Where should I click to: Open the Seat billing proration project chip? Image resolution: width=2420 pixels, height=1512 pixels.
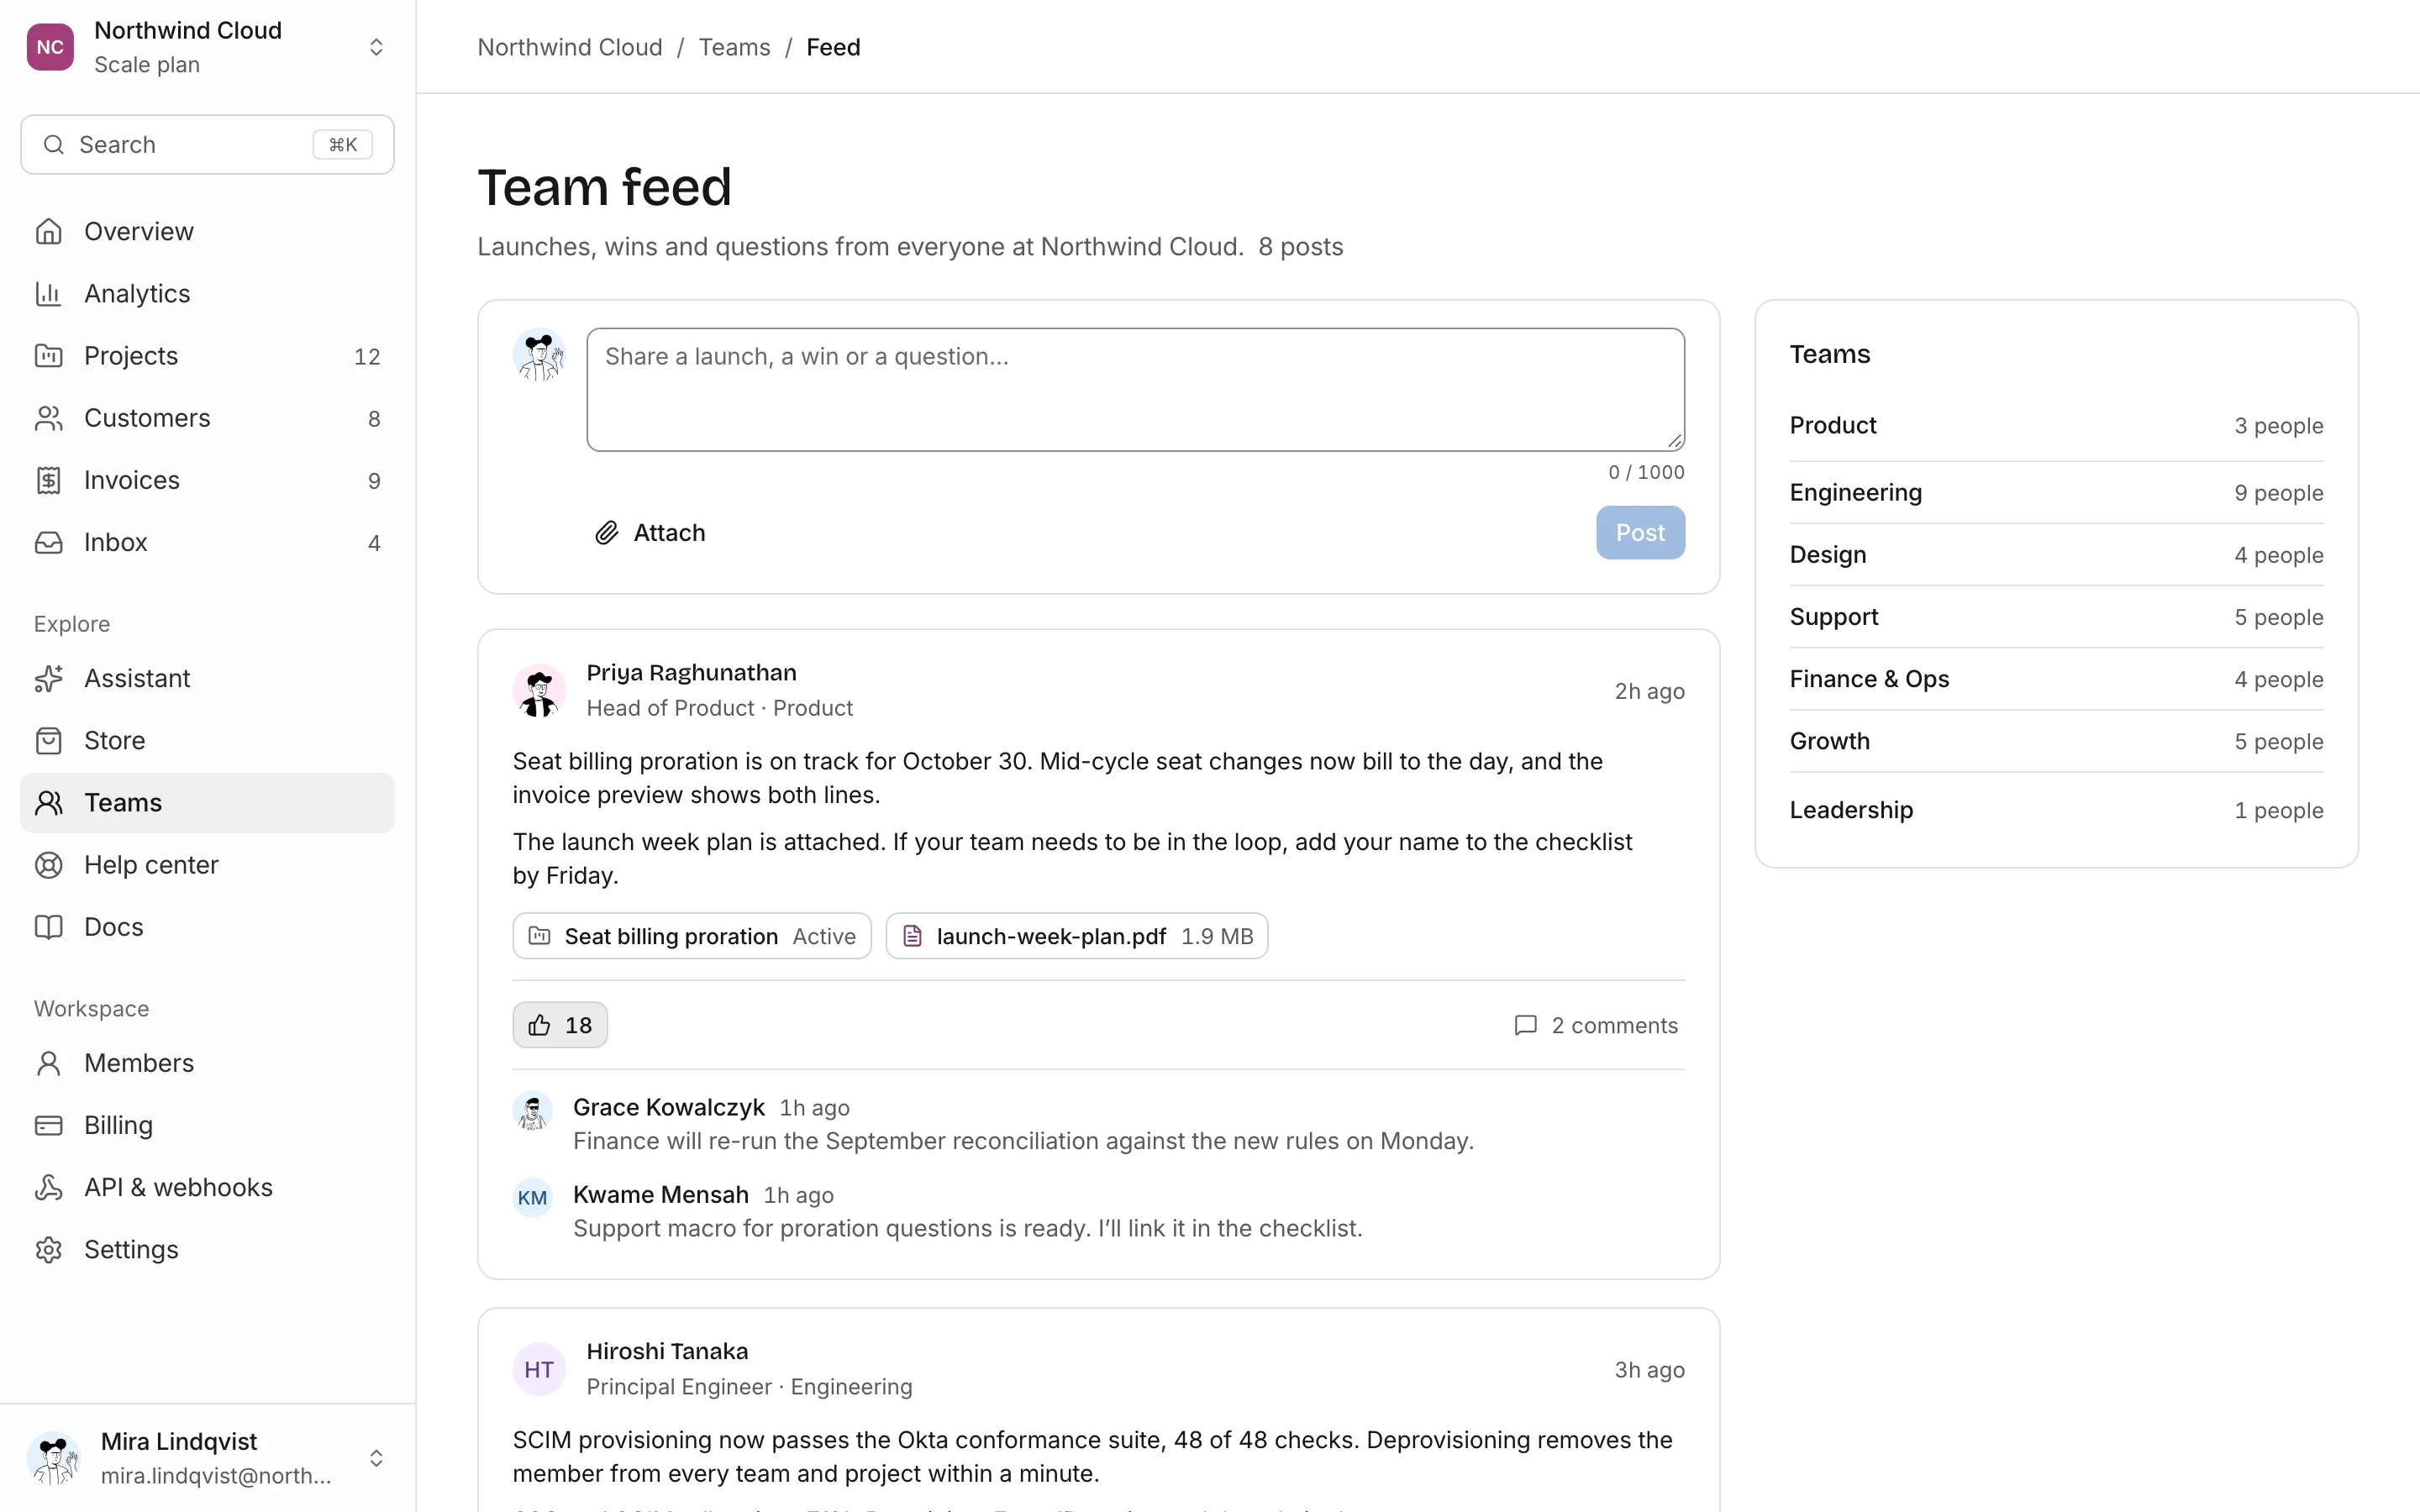pos(692,936)
